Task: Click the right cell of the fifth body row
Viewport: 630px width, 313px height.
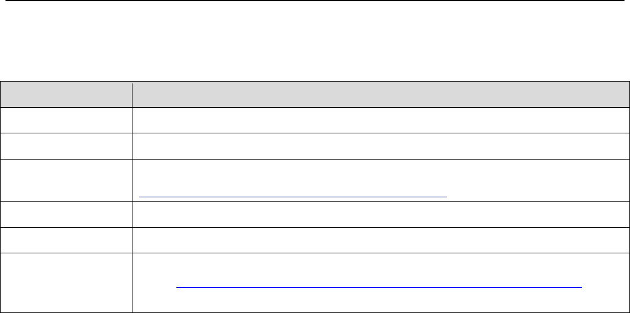Action: tap(381, 241)
